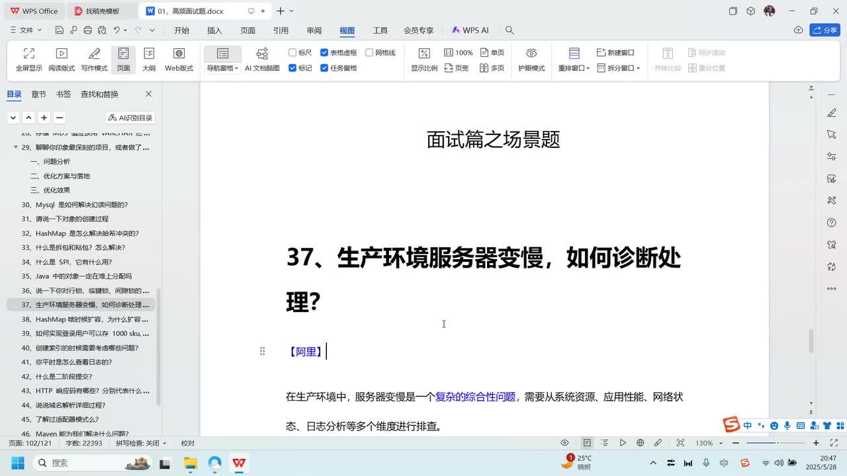This screenshot has width=847, height=476.
Task: Go to heading 32 HashMap 是怎么解决哈希冲突的
Action: (80, 233)
